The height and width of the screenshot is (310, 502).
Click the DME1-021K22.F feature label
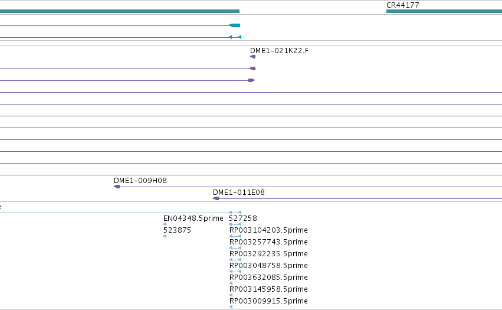pos(279,51)
